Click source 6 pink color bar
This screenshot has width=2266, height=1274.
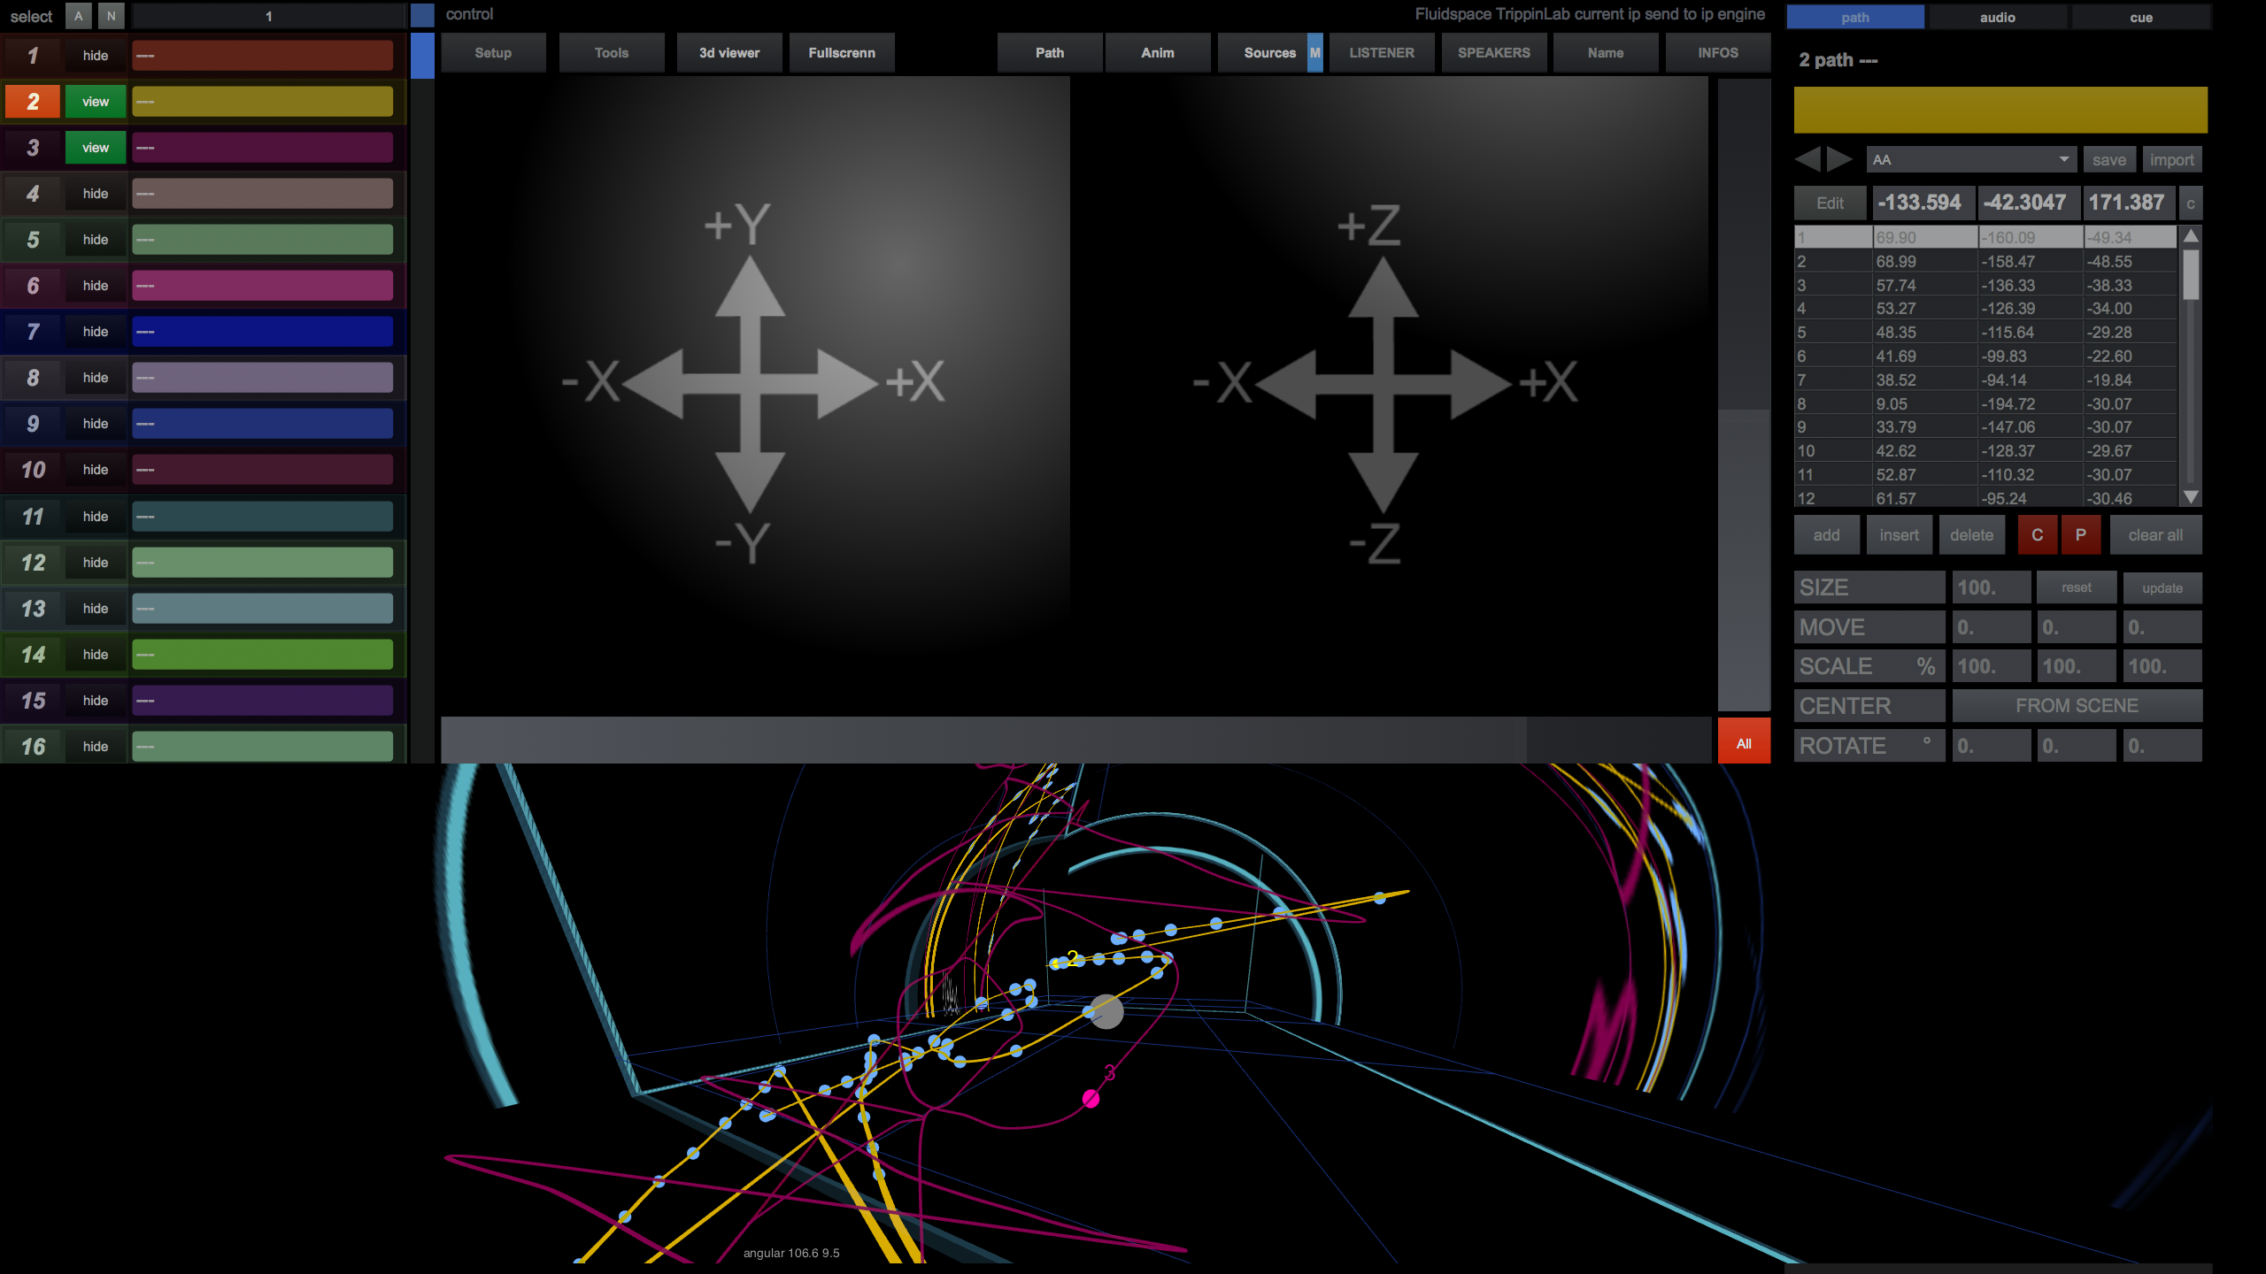(263, 286)
